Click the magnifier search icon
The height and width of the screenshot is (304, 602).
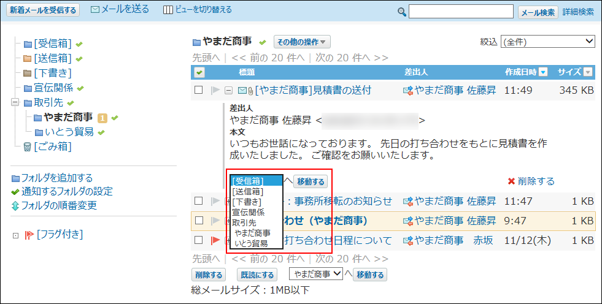pyautogui.click(x=401, y=12)
